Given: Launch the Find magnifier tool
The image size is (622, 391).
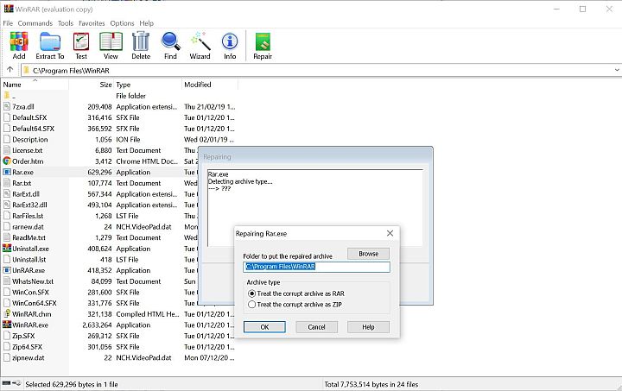Looking at the screenshot, I should (x=170, y=46).
